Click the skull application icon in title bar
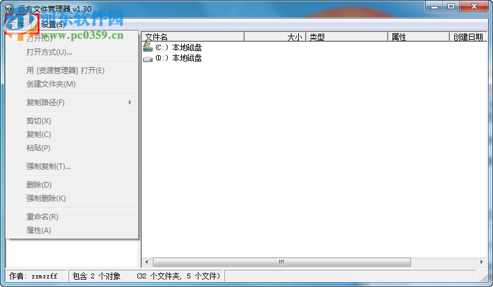 pyautogui.click(x=9, y=9)
